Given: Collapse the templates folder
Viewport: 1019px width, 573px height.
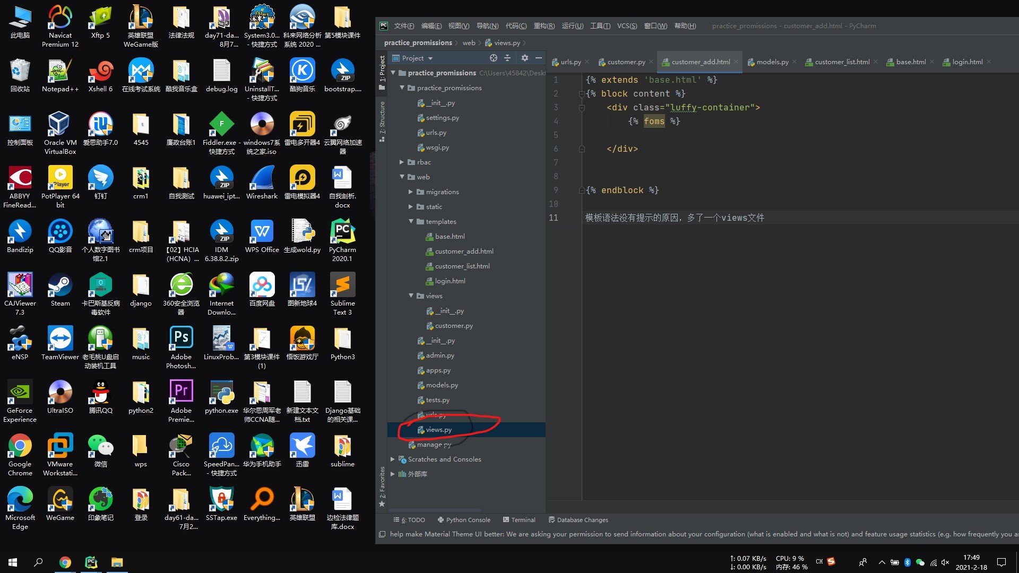Looking at the screenshot, I should pyautogui.click(x=411, y=222).
